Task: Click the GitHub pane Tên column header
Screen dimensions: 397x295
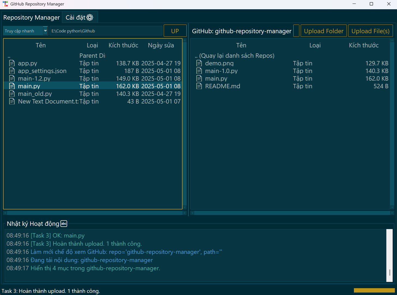Action: pos(241,45)
